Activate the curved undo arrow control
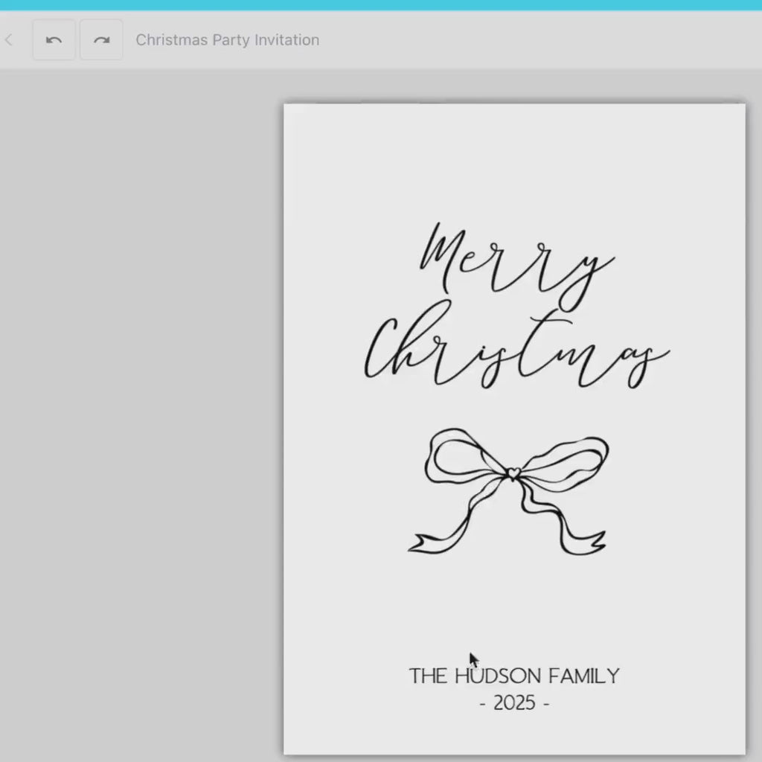The image size is (762, 762). (53, 39)
